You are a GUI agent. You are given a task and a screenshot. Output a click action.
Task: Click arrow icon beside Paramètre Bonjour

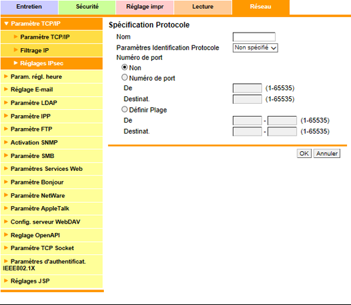(6, 182)
